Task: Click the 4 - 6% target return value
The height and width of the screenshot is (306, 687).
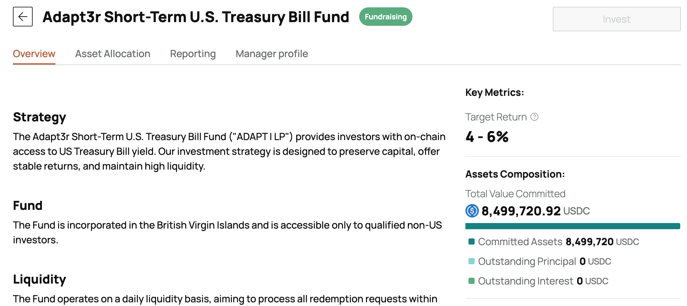Action: coord(487,137)
